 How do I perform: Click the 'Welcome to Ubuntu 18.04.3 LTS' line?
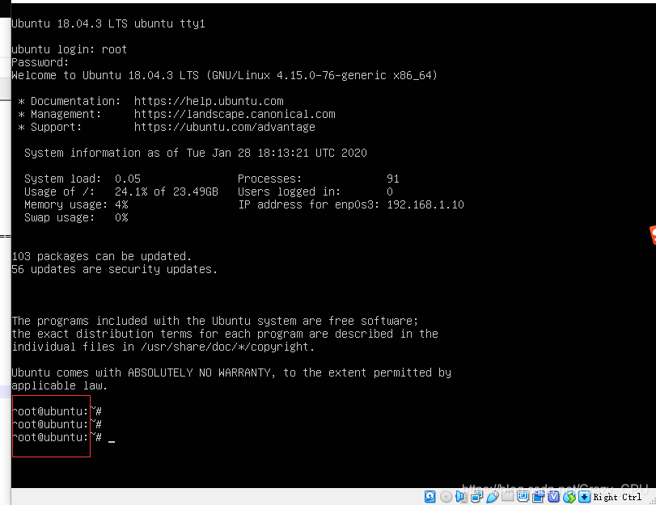pos(224,75)
